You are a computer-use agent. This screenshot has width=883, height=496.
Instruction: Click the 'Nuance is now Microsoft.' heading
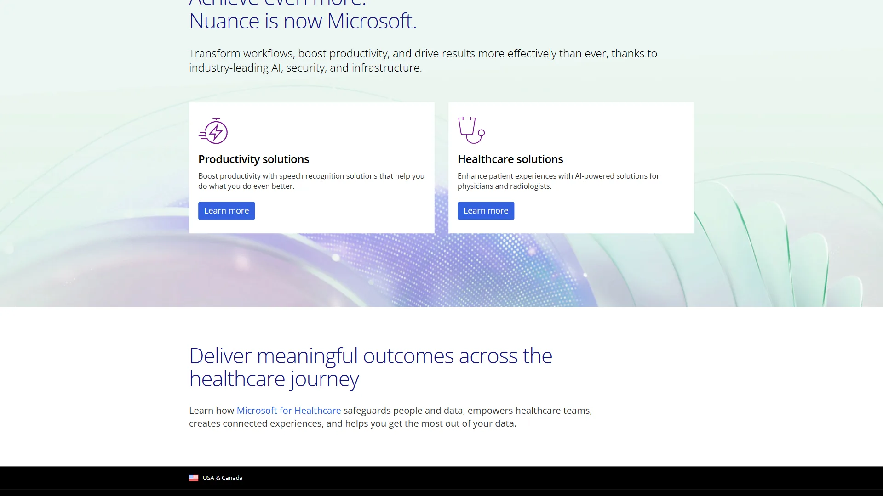point(303,21)
